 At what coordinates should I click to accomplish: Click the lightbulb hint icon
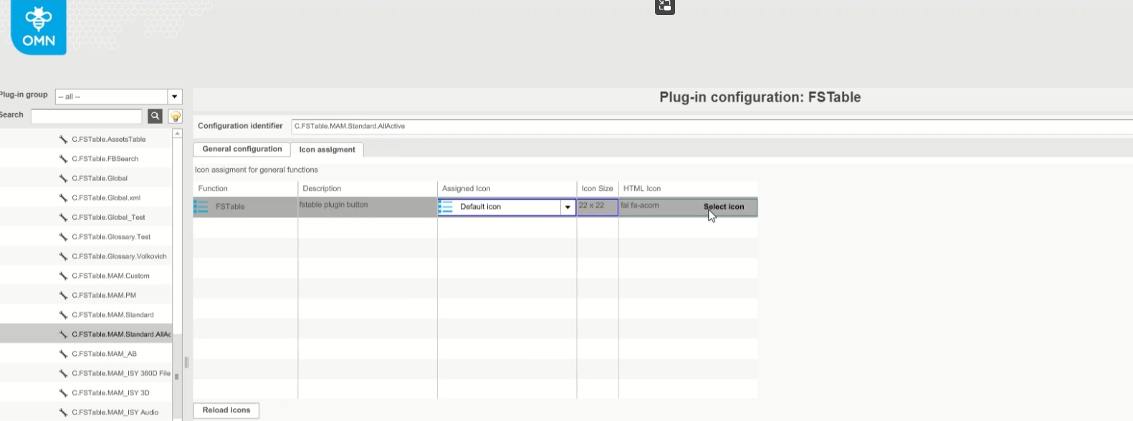coord(176,116)
